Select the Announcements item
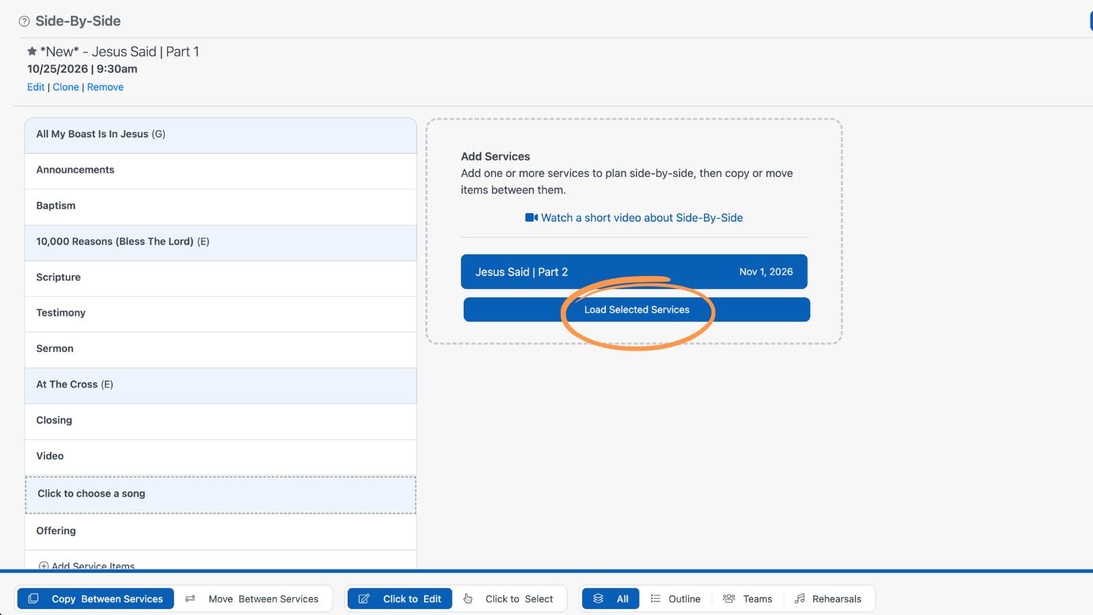 (221, 171)
